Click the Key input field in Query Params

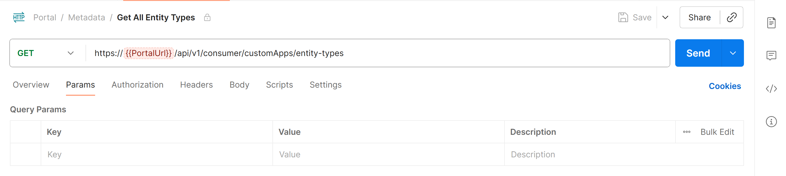pos(122,154)
